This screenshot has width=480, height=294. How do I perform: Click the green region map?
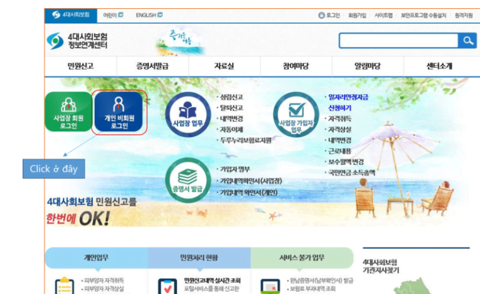pyautogui.click(x=413, y=287)
